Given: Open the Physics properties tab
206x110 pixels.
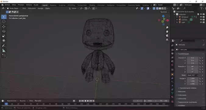Looking at the screenshot, I should (172, 86).
